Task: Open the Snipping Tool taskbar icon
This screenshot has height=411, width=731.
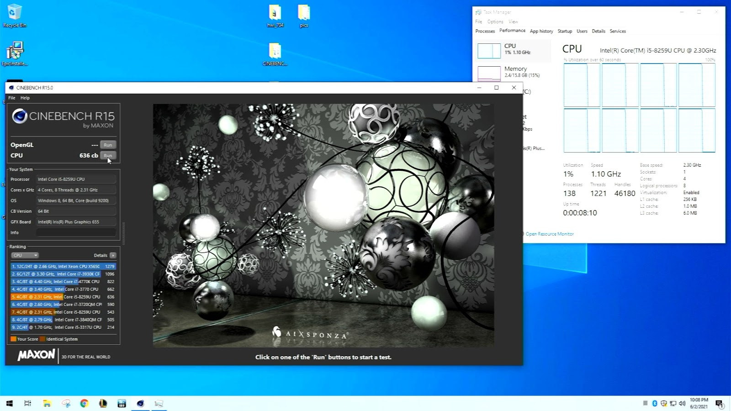Action: 66,403
